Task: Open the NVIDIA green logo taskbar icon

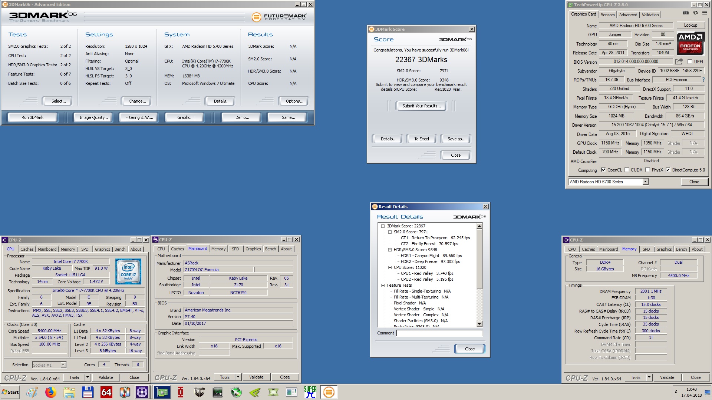Action: click(x=255, y=392)
